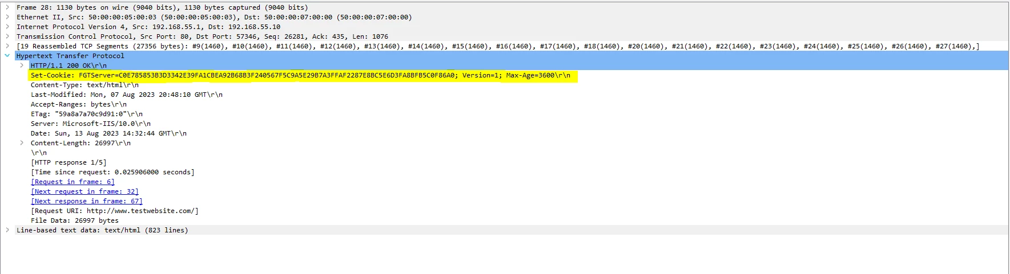Open the Request in frame: 6 link
Image resolution: width=1010 pixels, height=274 pixels.
click(73, 182)
